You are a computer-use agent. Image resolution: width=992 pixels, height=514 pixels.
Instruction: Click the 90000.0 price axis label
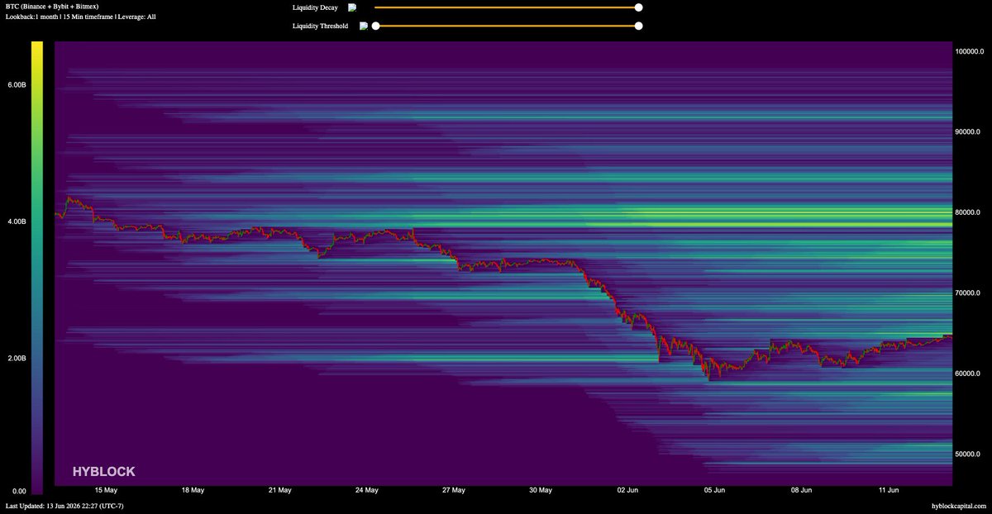tap(968, 131)
